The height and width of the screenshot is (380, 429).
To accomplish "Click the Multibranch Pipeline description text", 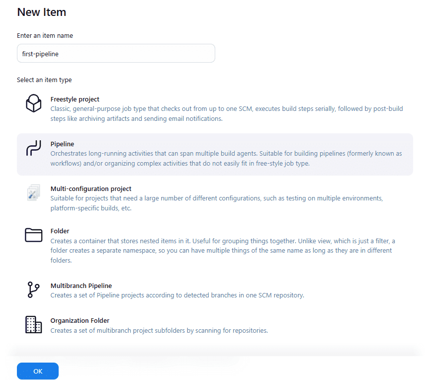I will (177, 295).
